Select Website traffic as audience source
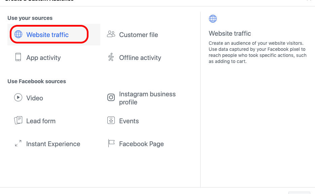Screen dimensions: 315x194 point(47,35)
